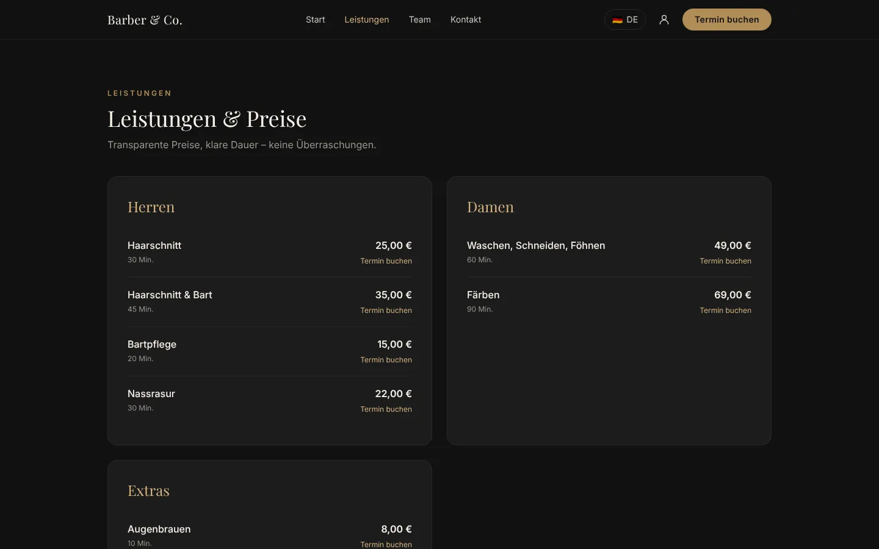Select the Damen category heading
Screen dimensions: 879x549
click(x=490, y=207)
